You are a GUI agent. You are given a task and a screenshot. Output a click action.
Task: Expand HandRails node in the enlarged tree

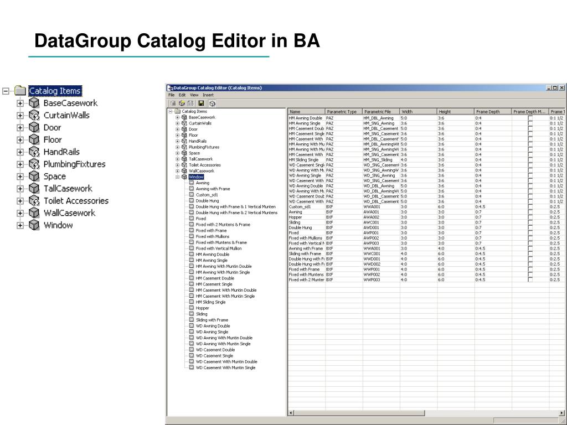click(x=20, y=152)
